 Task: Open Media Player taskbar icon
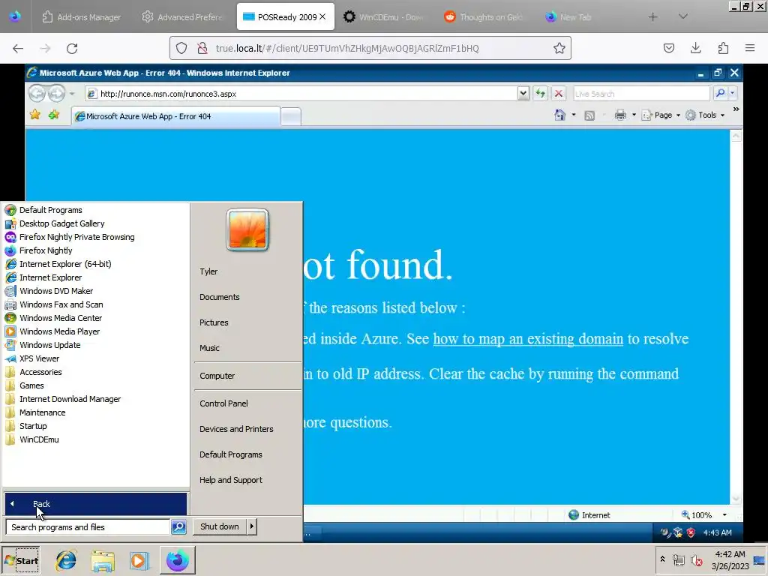(x=139, y=560)
